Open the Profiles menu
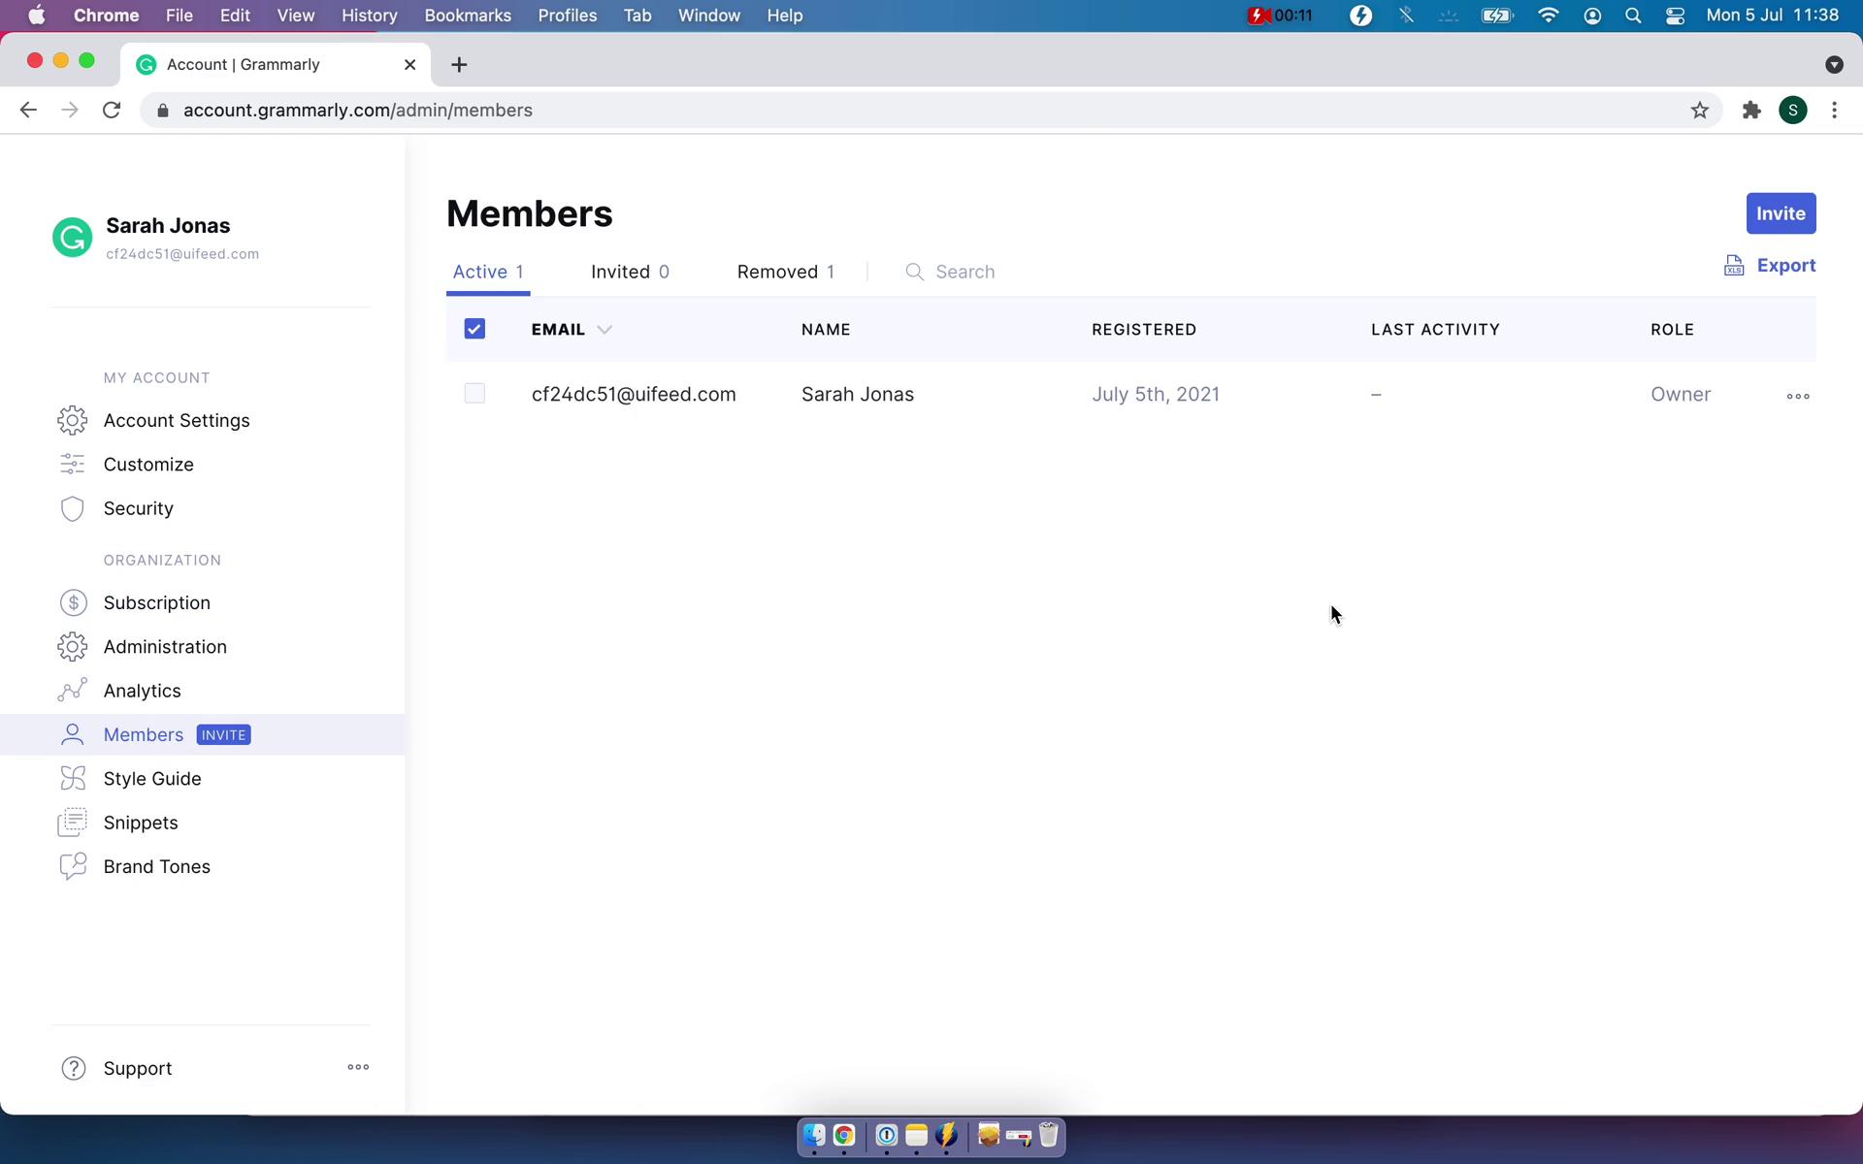The image size is (1863, 1164). (568, 16)
